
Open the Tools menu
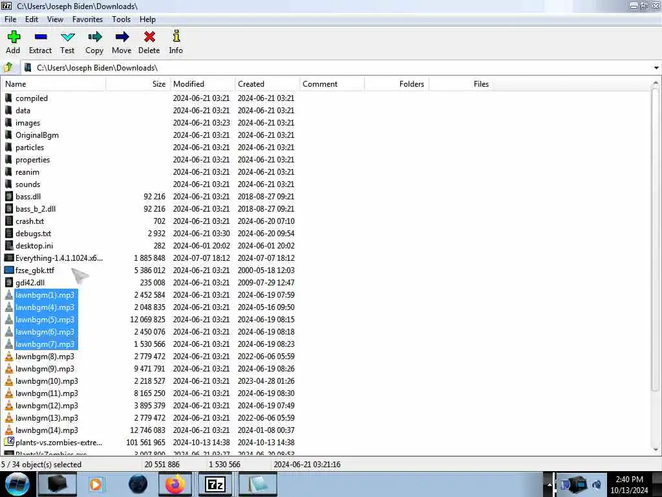click(121, 19)
